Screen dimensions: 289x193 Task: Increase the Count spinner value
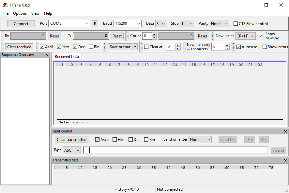tap(154, 34)
